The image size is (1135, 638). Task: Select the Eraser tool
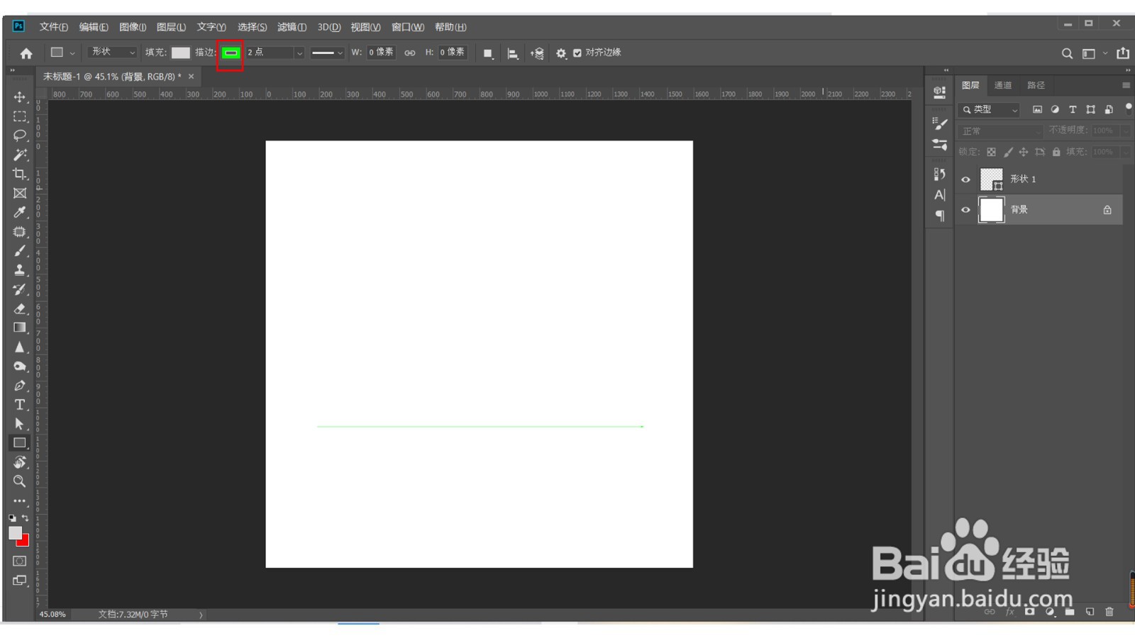tap(20, 308)
